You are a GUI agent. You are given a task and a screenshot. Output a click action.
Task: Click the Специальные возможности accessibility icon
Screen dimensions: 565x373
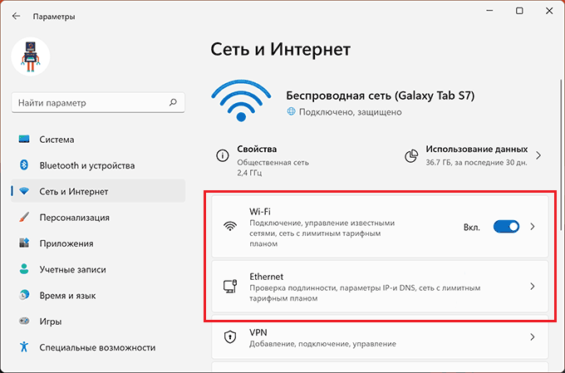pos(24,346)
